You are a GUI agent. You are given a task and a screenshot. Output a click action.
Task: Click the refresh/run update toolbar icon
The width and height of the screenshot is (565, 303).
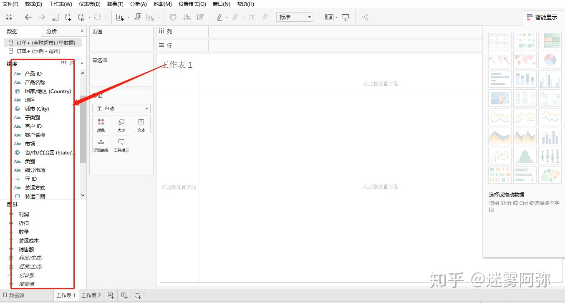(98, 17)
